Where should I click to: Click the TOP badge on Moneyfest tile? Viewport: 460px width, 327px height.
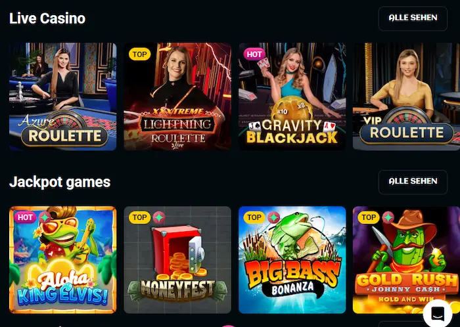[139, 217]
